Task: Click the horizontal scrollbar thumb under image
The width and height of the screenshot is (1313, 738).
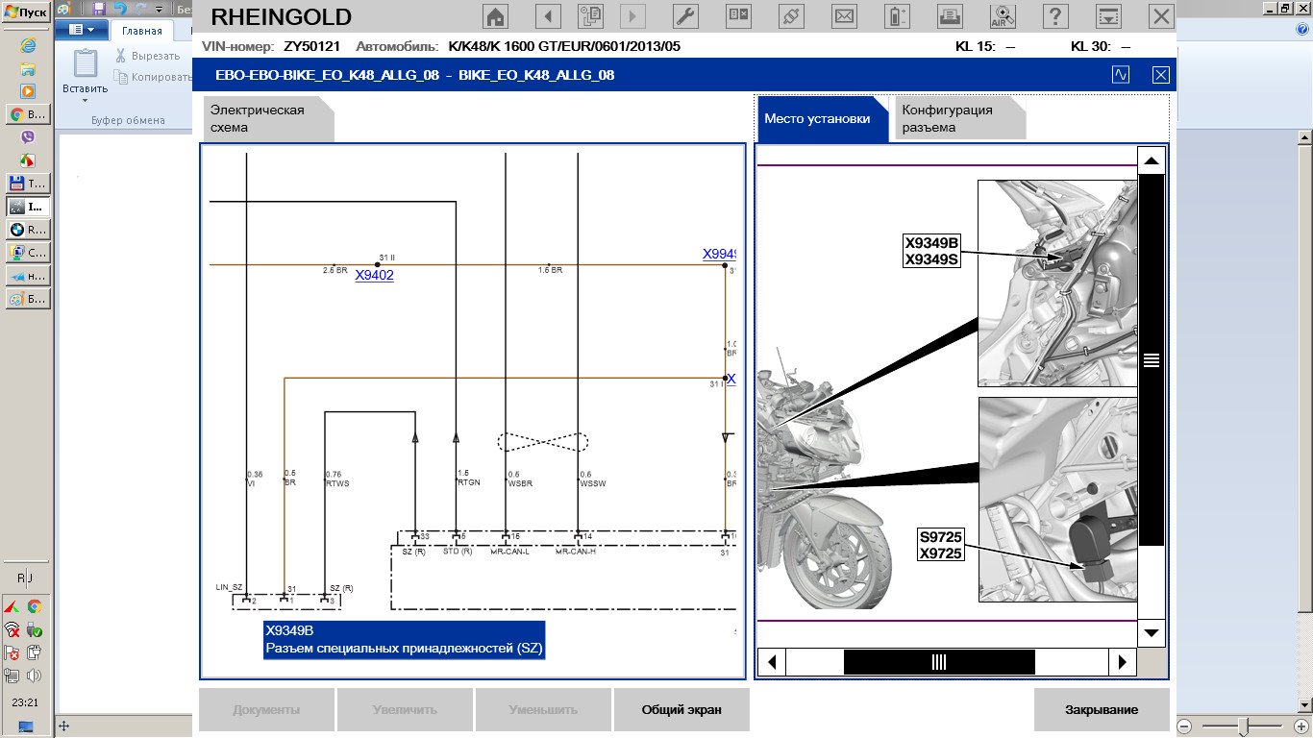Action: (938, 662)
